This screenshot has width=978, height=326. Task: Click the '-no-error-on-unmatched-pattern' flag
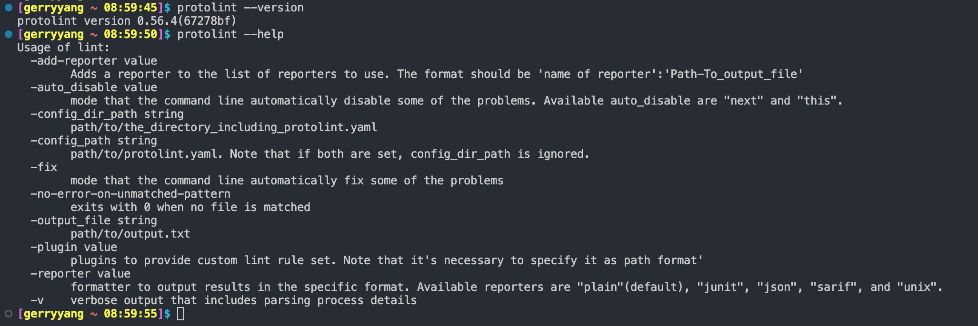(130, 194)
